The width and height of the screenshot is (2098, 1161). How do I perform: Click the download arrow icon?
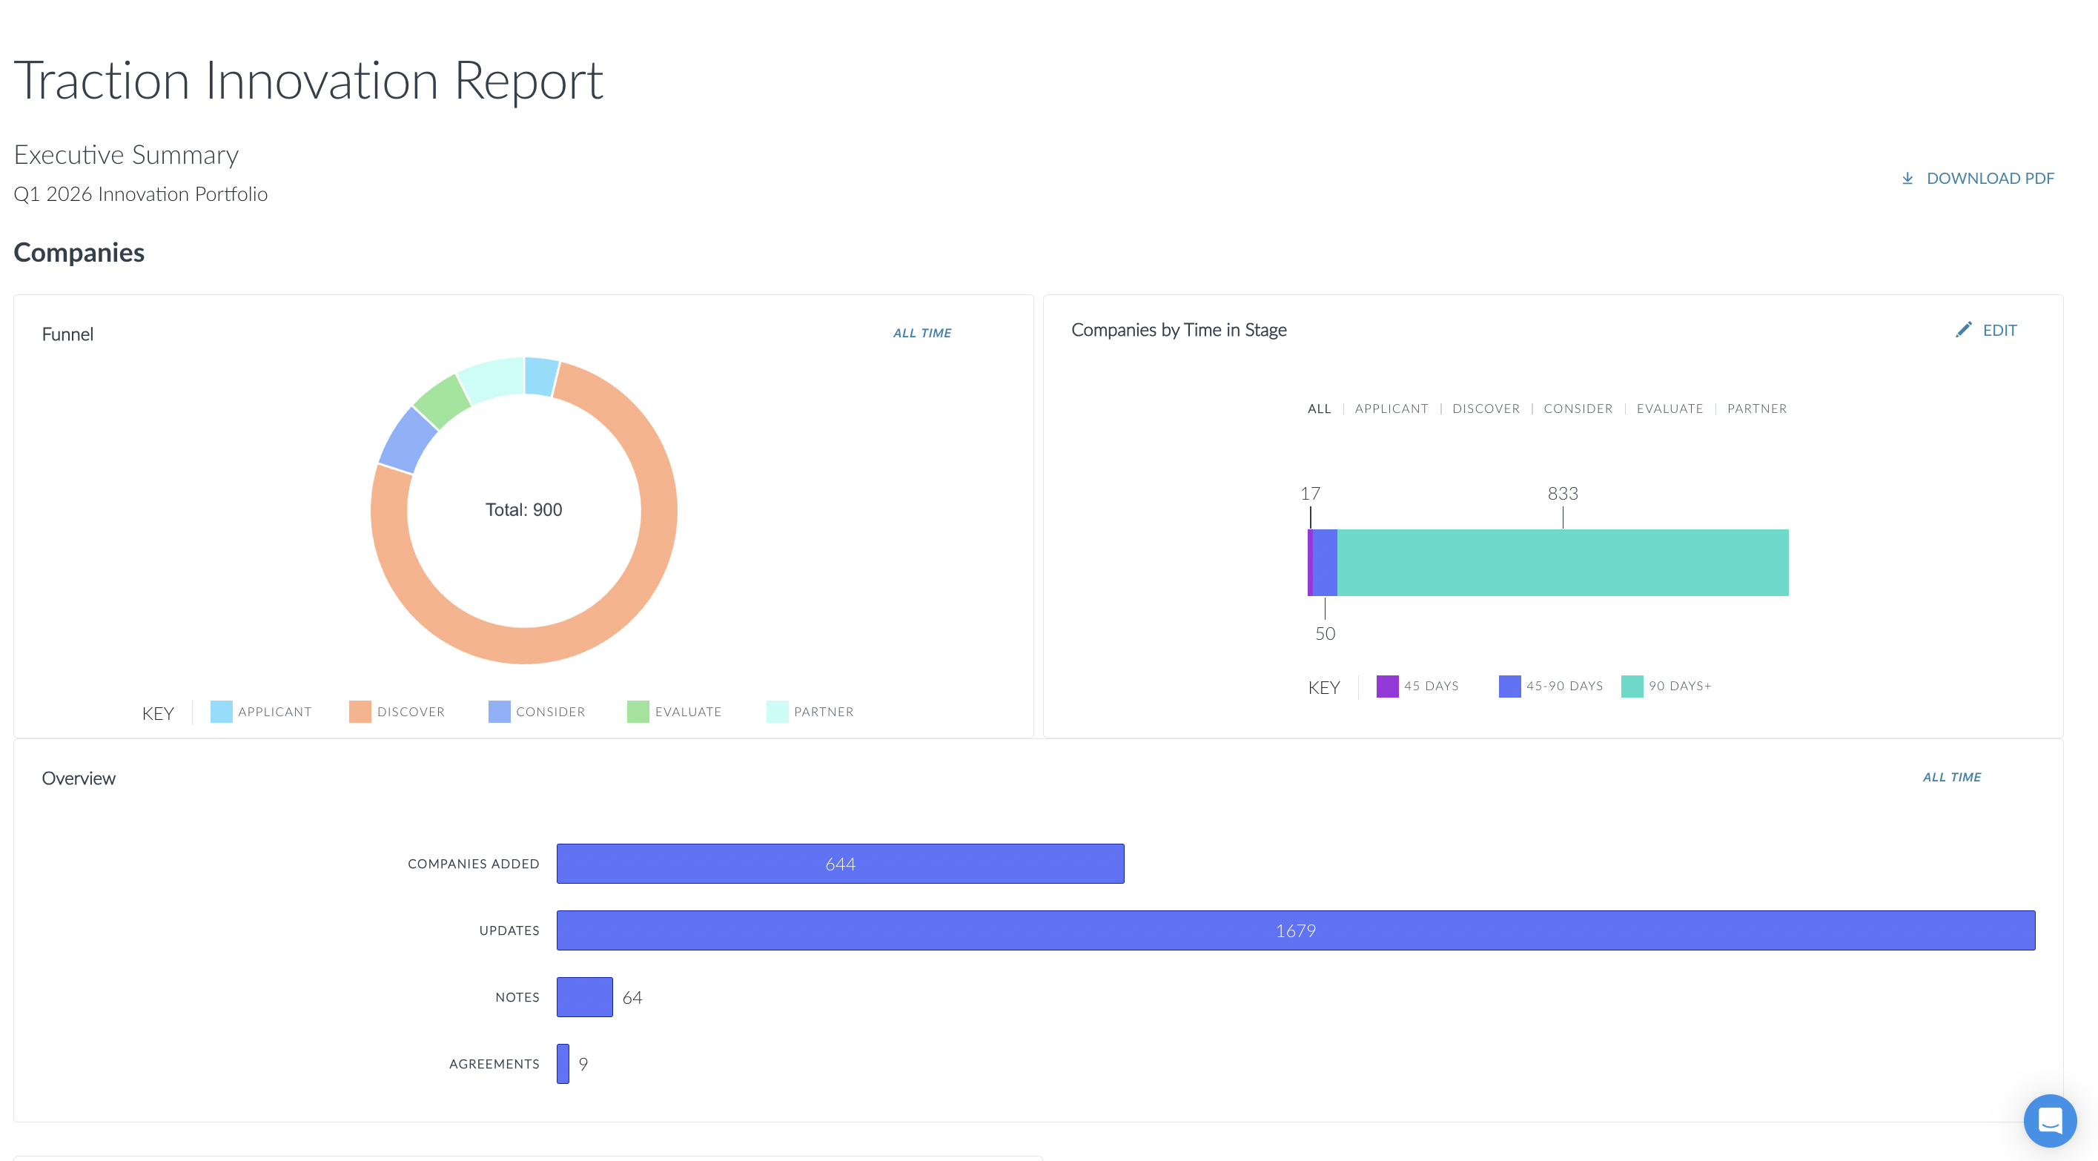[x=1907, y=179]
